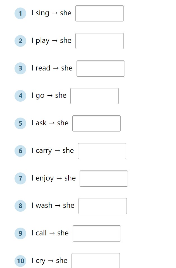Click the input box for 'I enjoy'

coord(104,179)
